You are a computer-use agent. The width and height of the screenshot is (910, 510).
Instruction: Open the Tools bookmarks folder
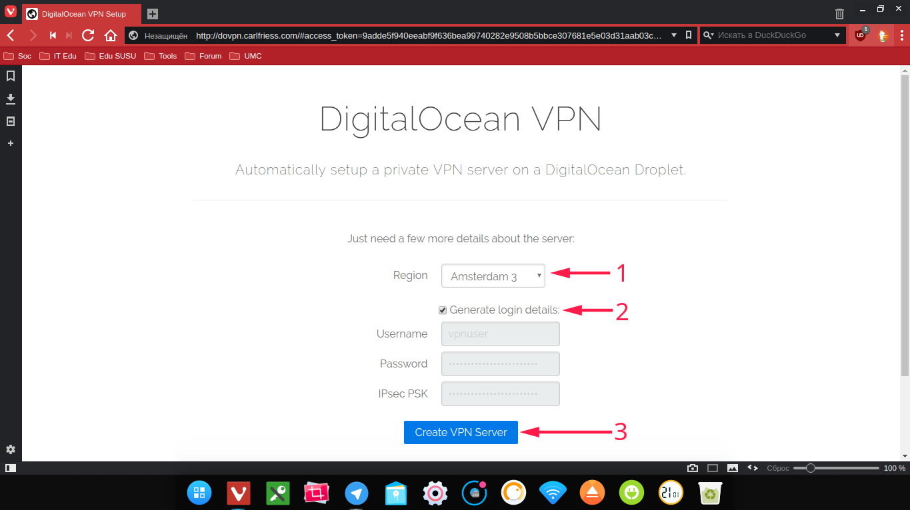click(x=161, y=56)
